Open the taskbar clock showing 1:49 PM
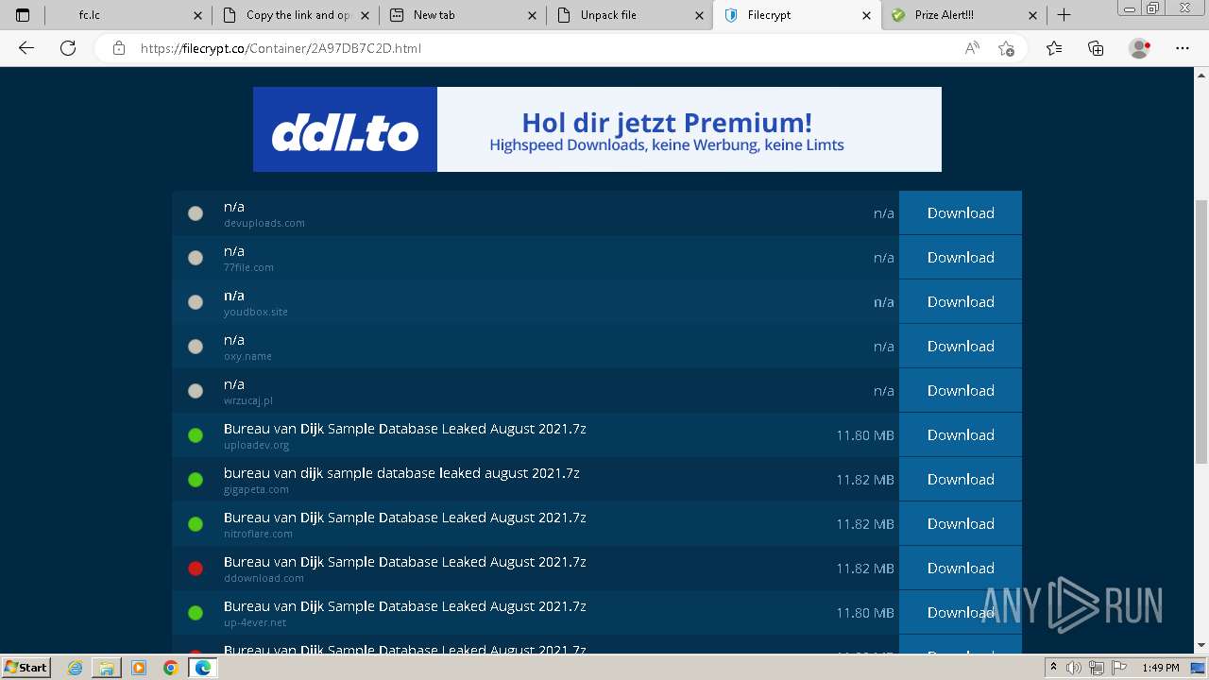The height and width of the screenshot is (680, 1209). click(1160, 668)
